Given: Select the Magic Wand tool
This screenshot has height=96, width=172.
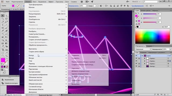Looking at the screenshot, I should [x=3, y=19].
